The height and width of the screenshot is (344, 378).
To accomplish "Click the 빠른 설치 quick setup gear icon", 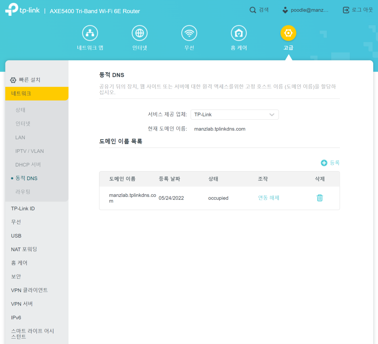I will [x=13, y=80].
